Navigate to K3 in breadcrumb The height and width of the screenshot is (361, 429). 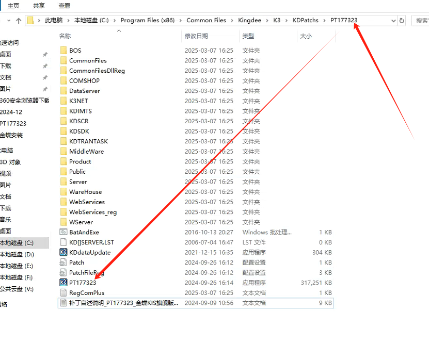click(x=277, y=20)
